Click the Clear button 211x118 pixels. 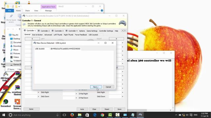[94, 109]
